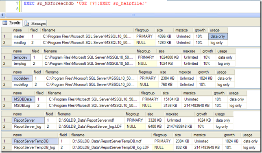262x153 pixels.
Task: Select the NULL filegroup cell in ReportServerTempDB_log row
Action: (163, 147)
